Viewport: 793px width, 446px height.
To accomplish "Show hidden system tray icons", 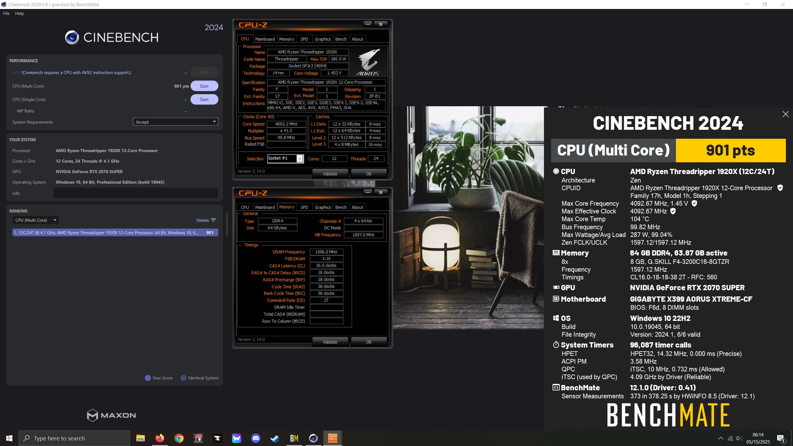I will tap(721, 438).
